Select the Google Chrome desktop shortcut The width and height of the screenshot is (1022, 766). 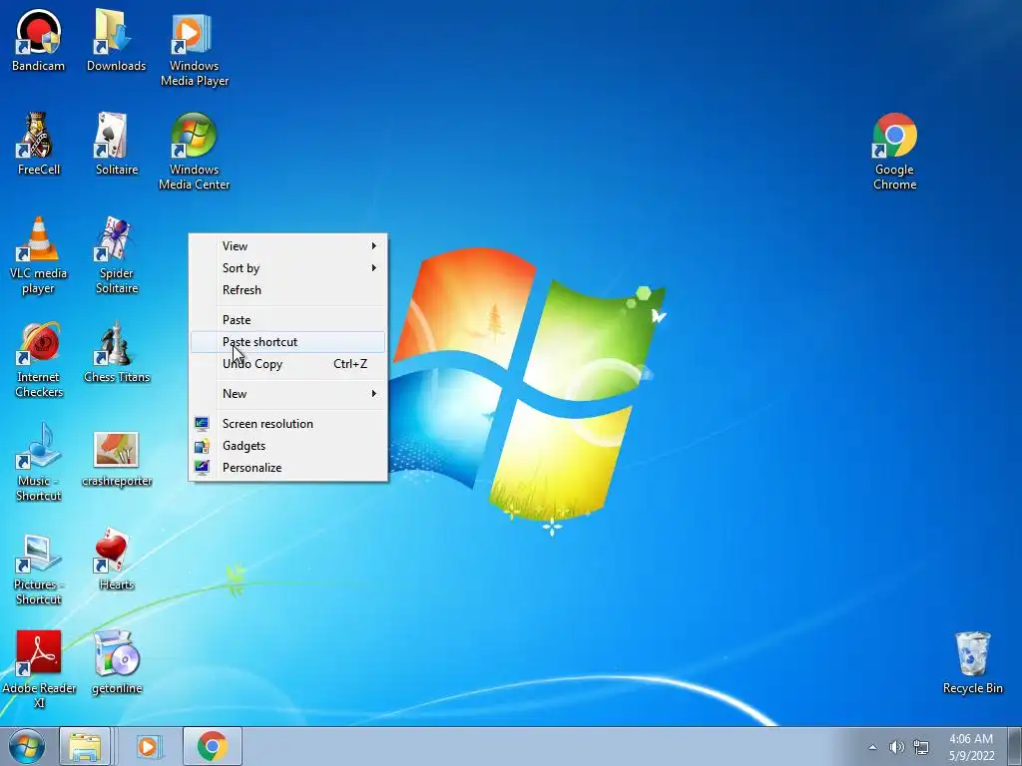[894, 152]
